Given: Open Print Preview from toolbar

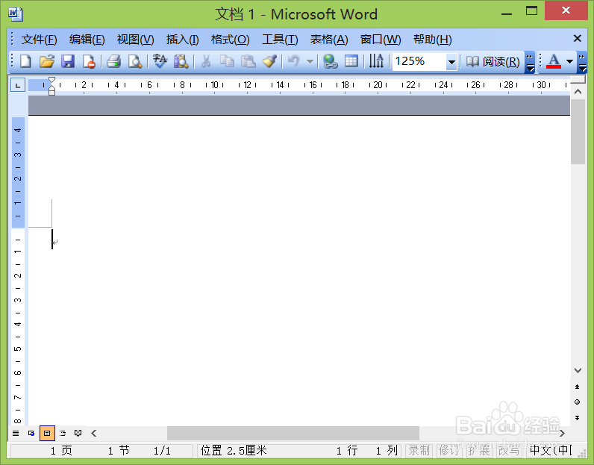Looking at the screenshot, I should coord(135,61).
